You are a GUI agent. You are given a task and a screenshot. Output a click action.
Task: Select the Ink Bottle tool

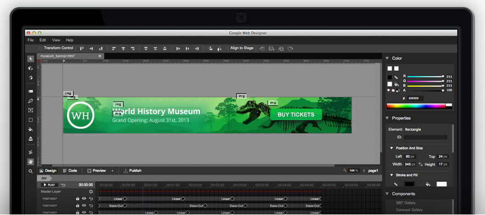(x=30, y=139)
